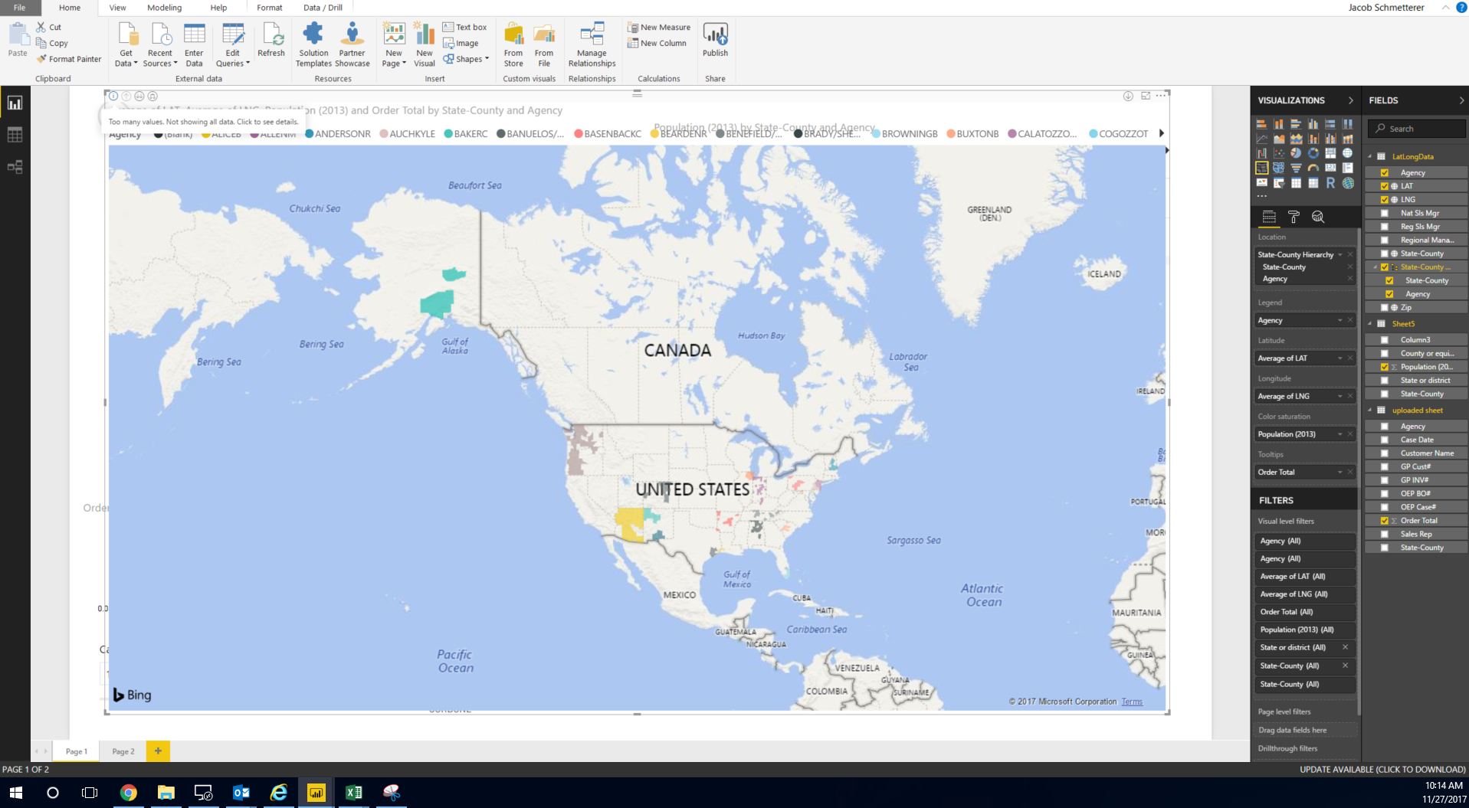Switch to Data view in left sidebar

pos(15,135)
